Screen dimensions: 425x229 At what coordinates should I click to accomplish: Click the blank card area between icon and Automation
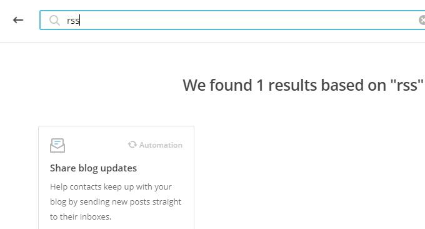96,145
